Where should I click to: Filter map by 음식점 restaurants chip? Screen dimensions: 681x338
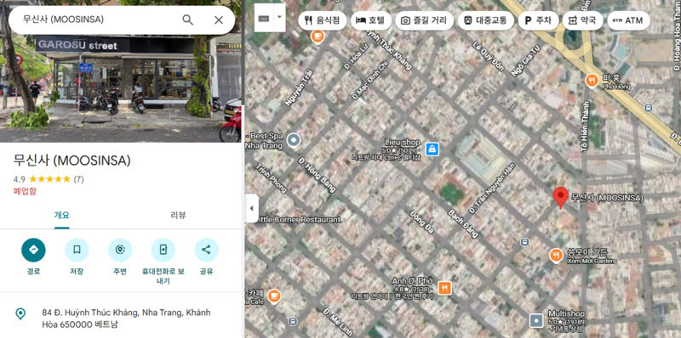(x=323, y=20)
